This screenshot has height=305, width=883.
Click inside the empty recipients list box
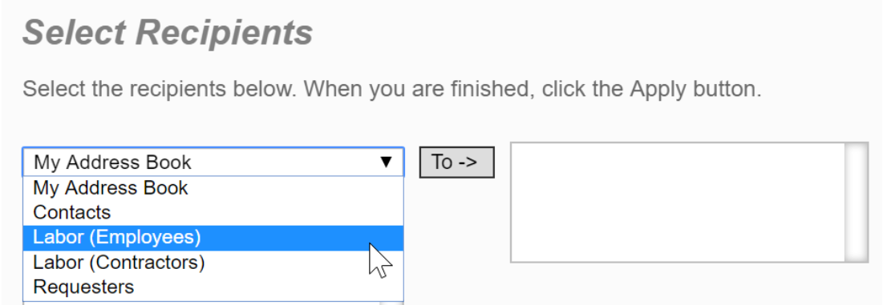pos(678,203)
